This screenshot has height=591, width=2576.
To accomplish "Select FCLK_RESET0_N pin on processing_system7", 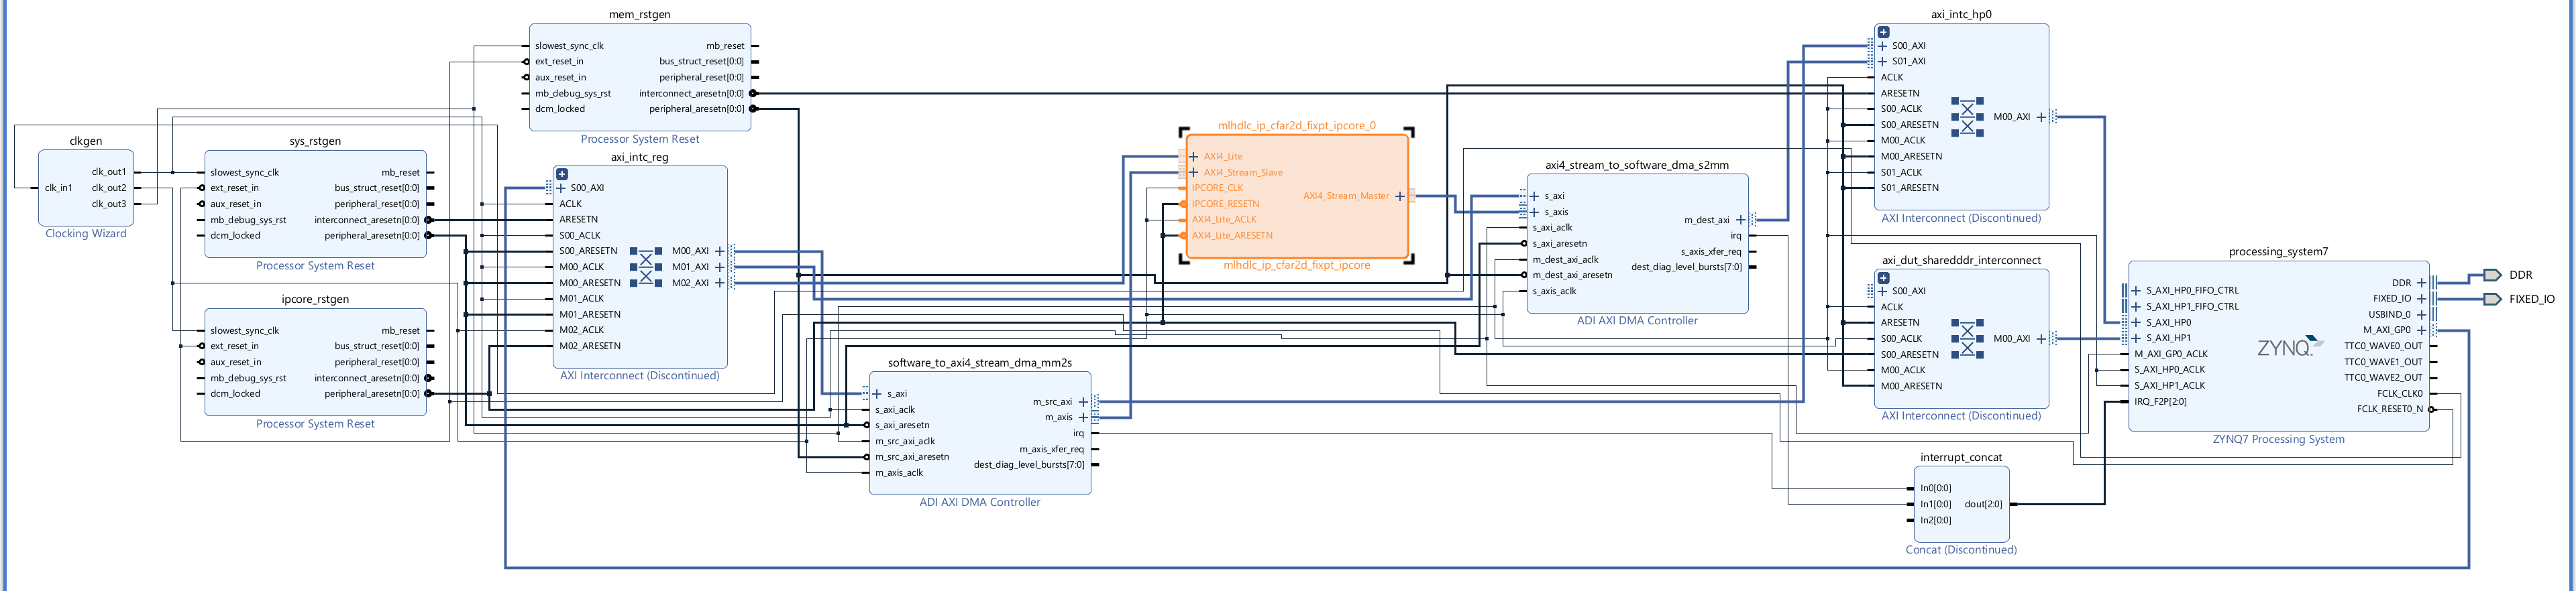I will pyautogui.click(x=2390, y=409).
